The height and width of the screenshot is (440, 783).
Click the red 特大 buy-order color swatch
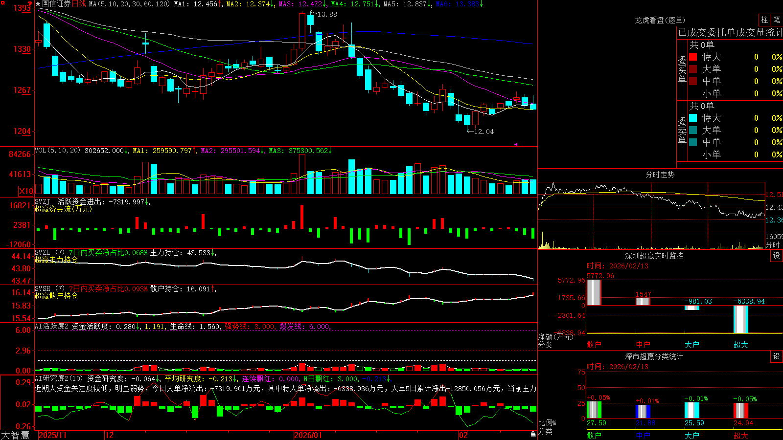pos(693,57)
